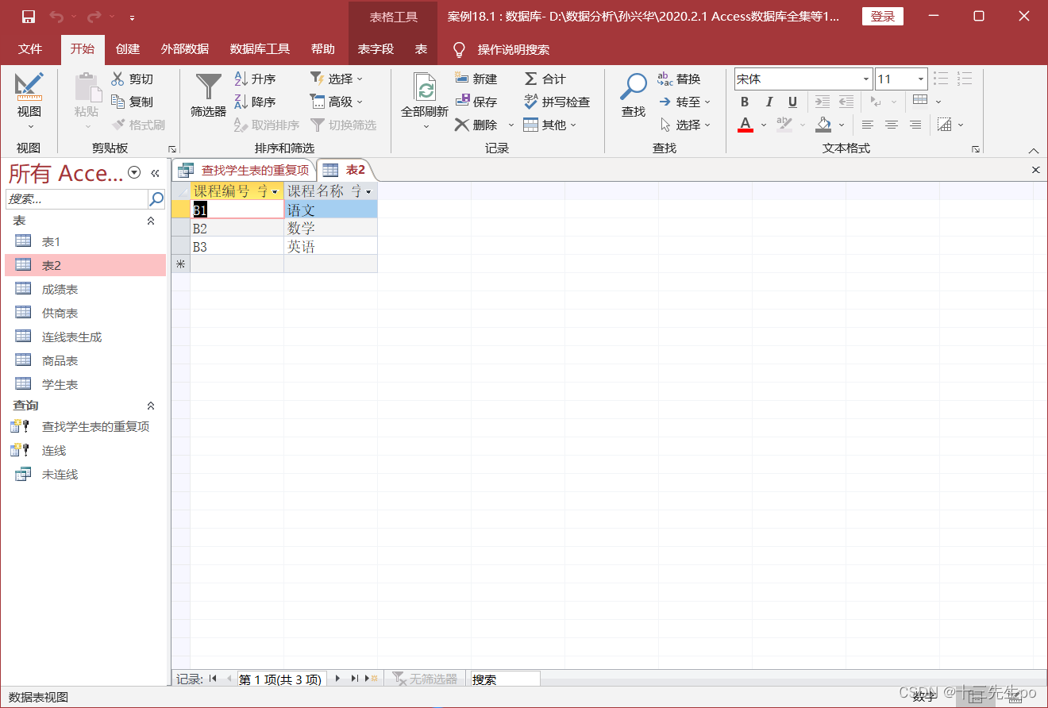Click 操作说明搜索 tell me box
Viewport: 1048px width, 708px height.
514,49
